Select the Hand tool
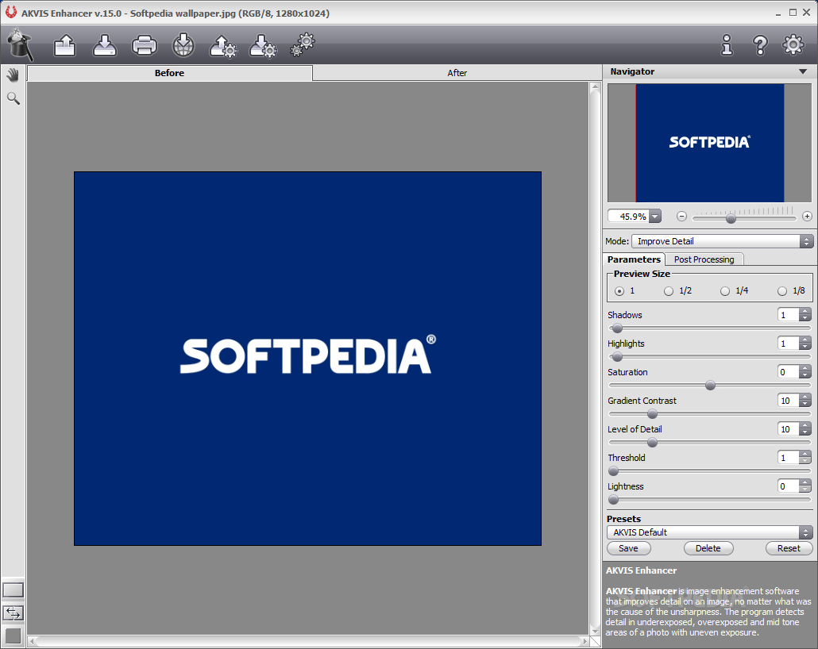Screen dimensions: 818x649 (x=13, y=75)
